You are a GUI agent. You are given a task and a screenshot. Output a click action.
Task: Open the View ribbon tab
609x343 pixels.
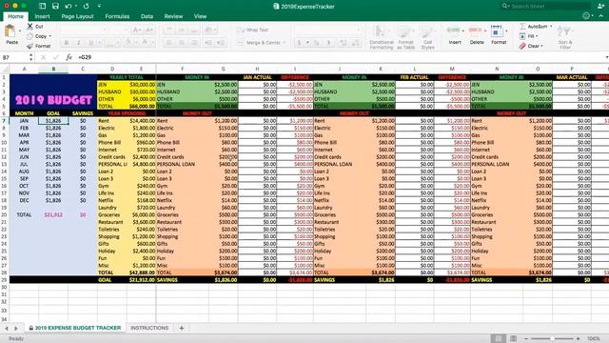(200, 16)
